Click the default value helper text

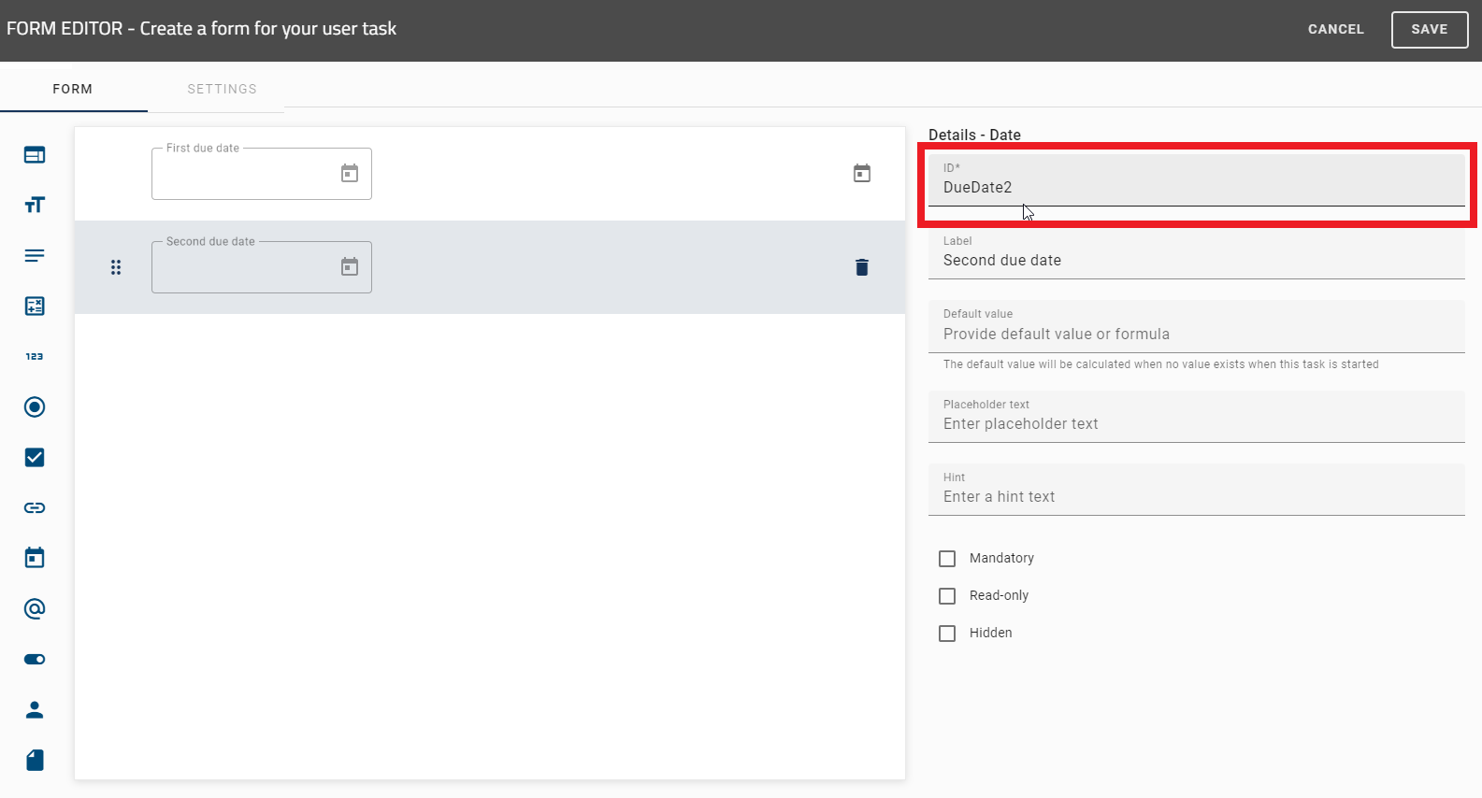tap(1160, 364)
